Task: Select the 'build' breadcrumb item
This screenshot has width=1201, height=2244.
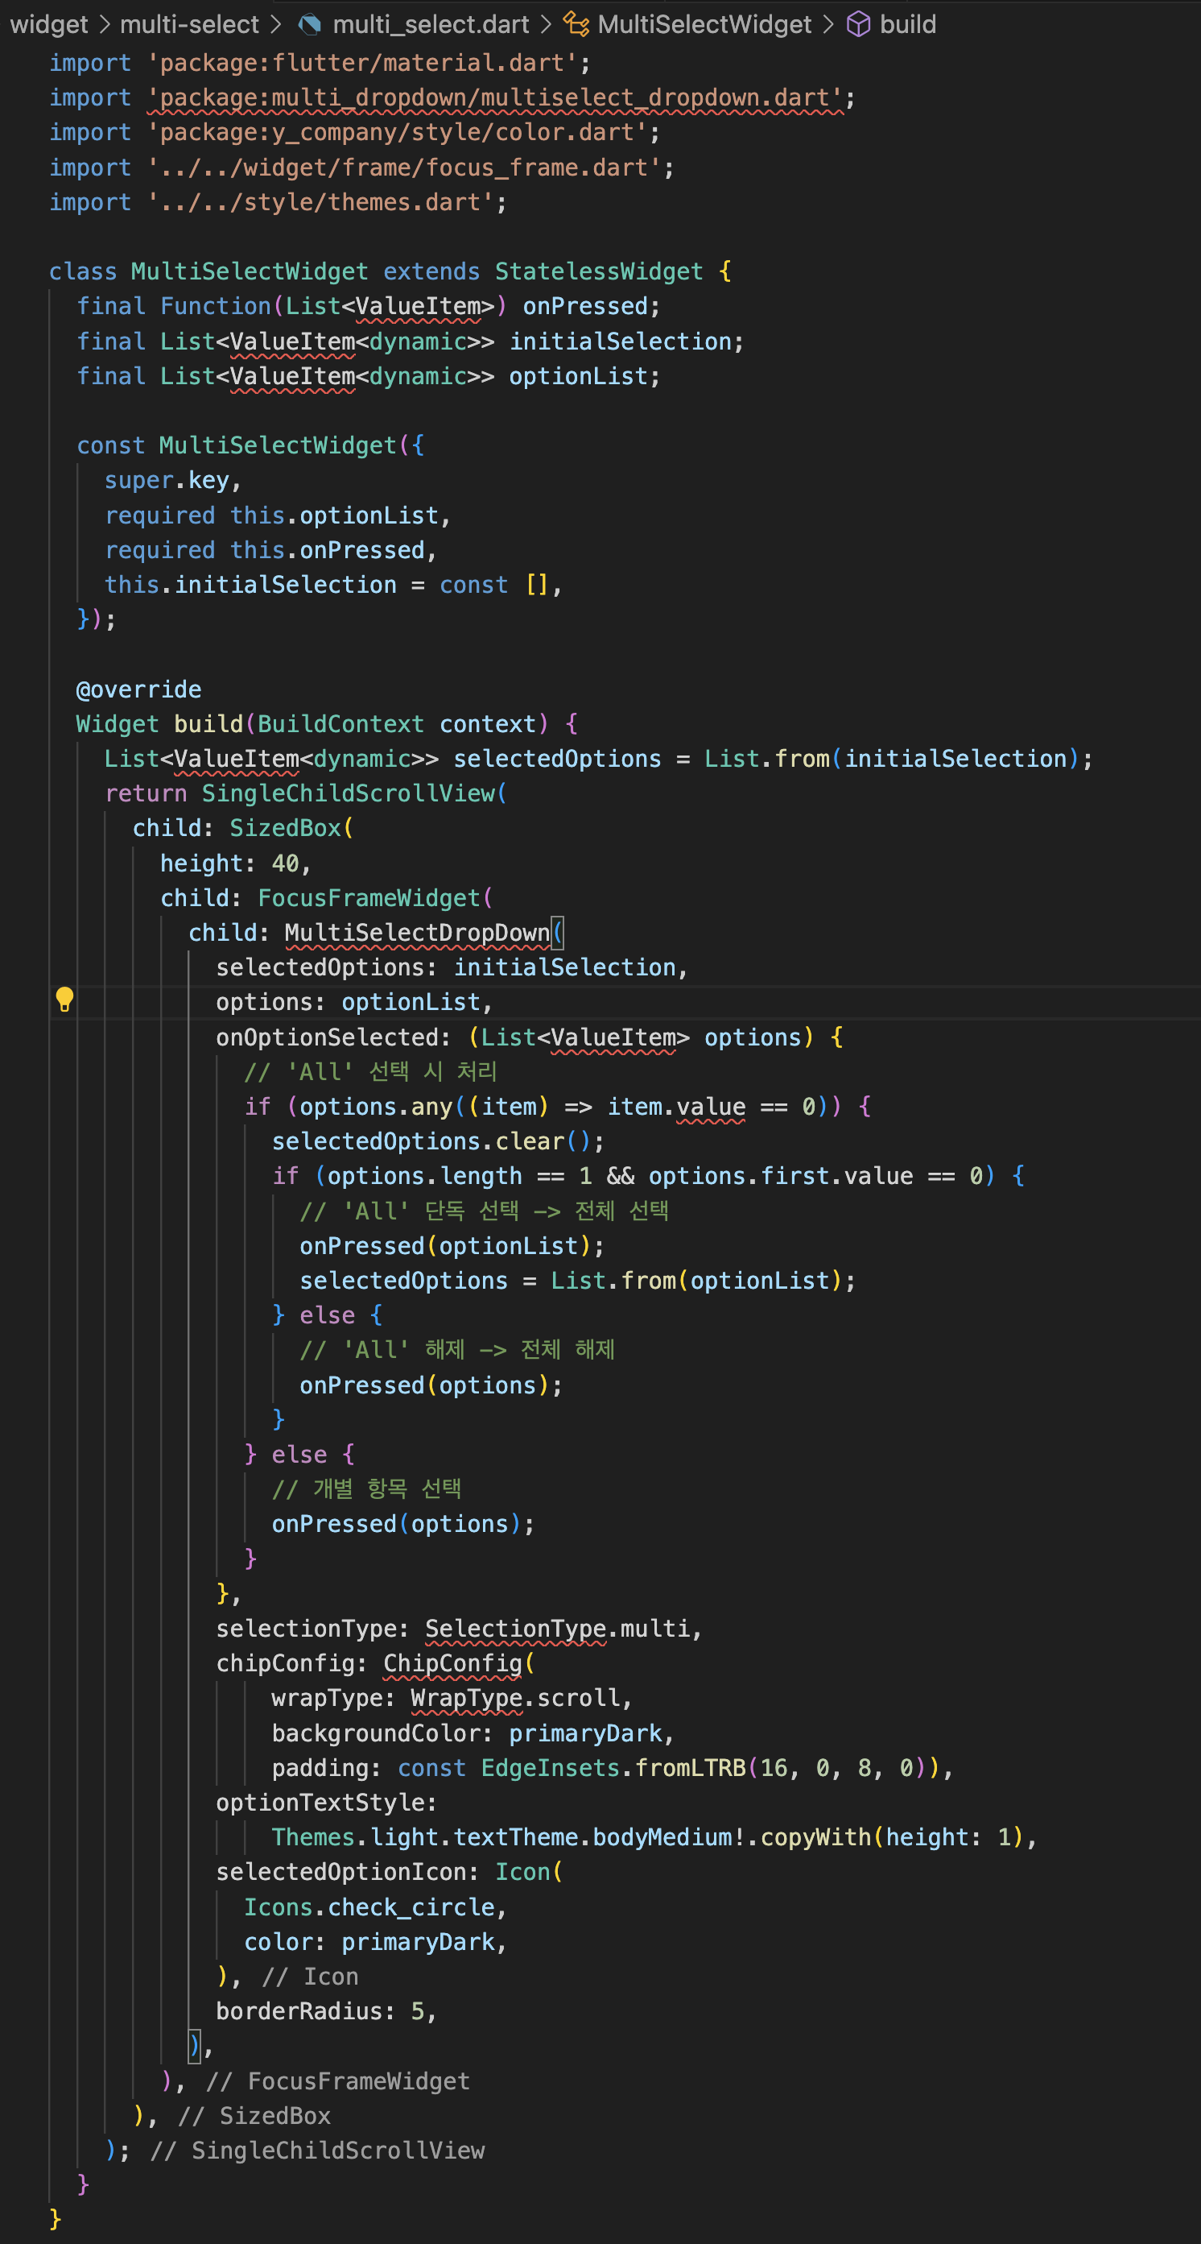Action: click(908, 24)
